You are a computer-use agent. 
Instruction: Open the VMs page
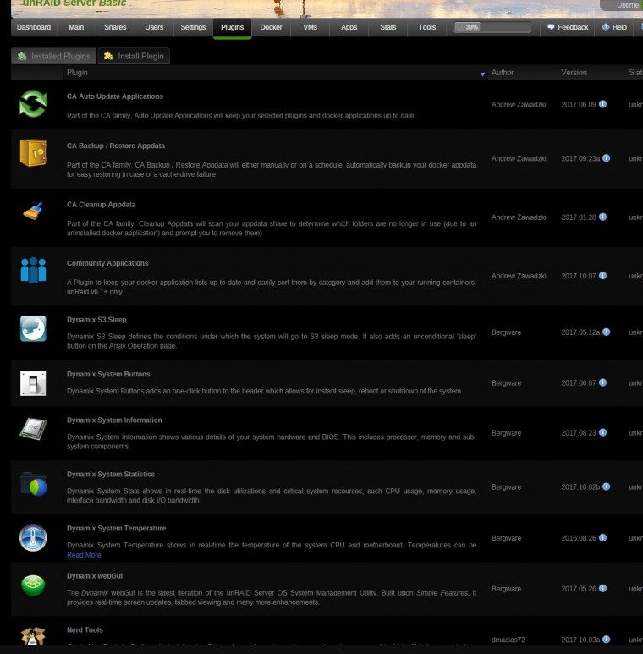pyautogui.click(x=311, y=27)
